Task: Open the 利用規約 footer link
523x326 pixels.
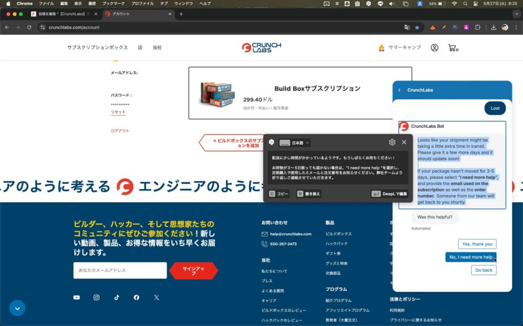Action: tap(397, 310)
